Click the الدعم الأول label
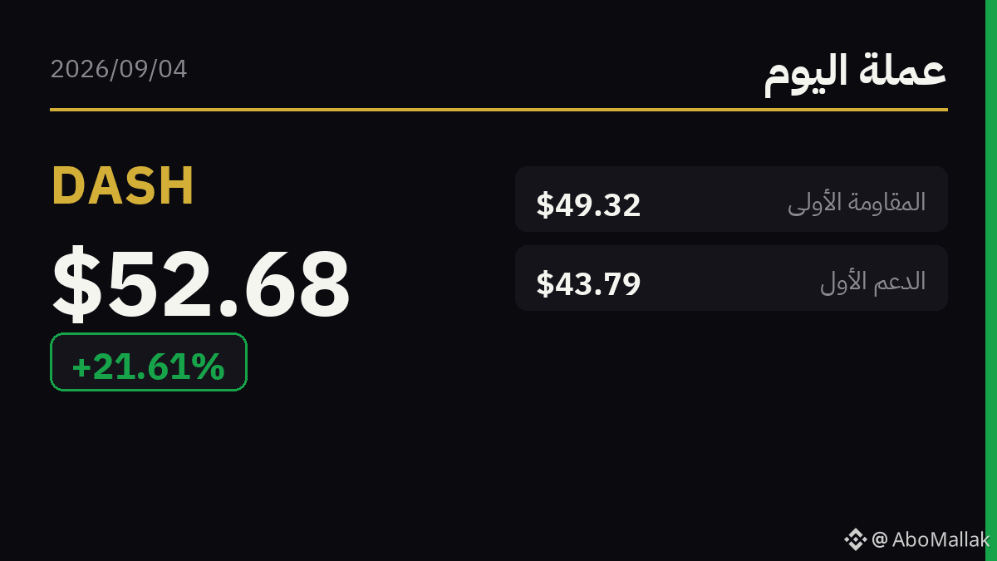The width and height of the screenshot is (997, 561). tap(873, 281)
